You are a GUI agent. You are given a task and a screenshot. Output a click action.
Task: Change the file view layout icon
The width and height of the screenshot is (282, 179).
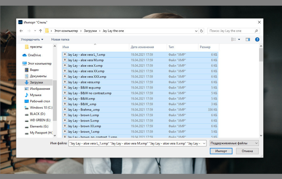tap(233, 39)
